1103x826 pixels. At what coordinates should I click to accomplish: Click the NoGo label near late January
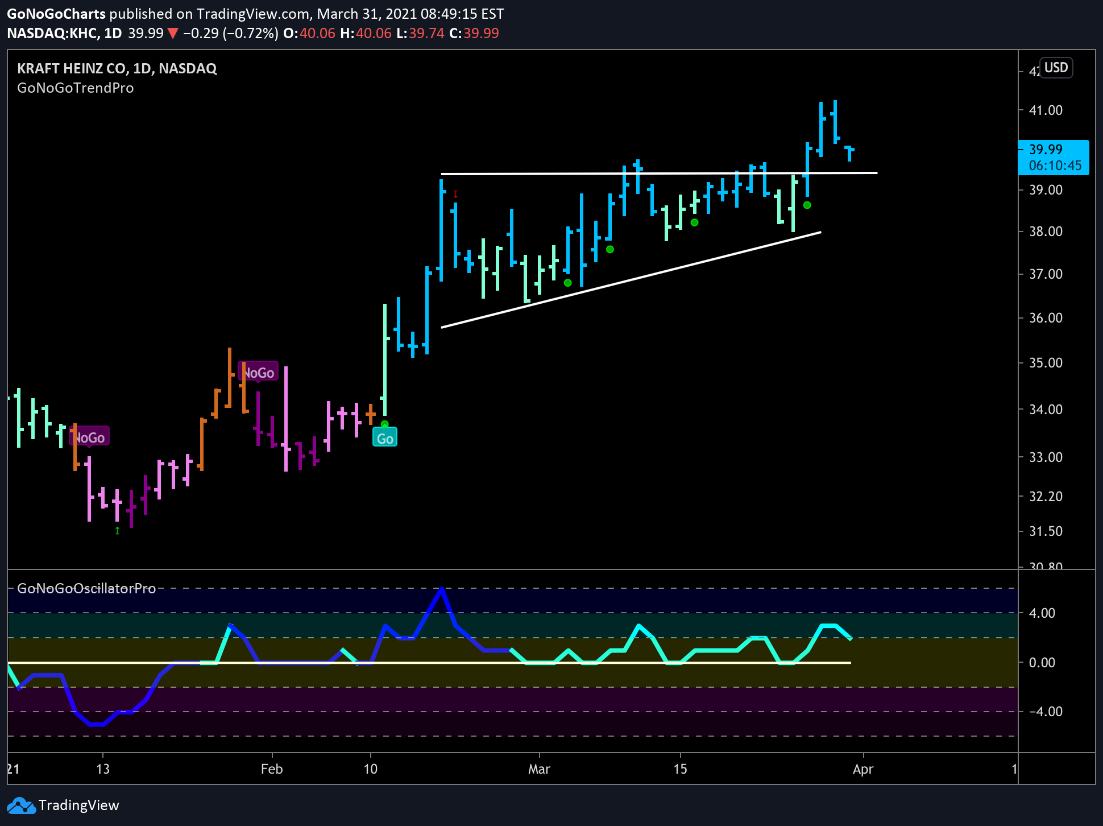(x=258, y=373)
